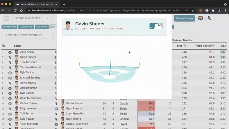Open the Lineout result link
This screenshot has width=229, height=129.
(x=124, y=119)
